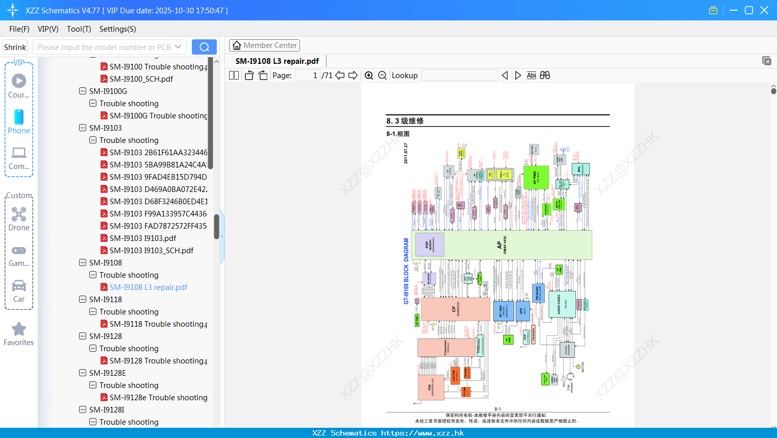Select the SM-I9108 L3 repair.pdf tab
777x438 pixels.
(277, 61)
